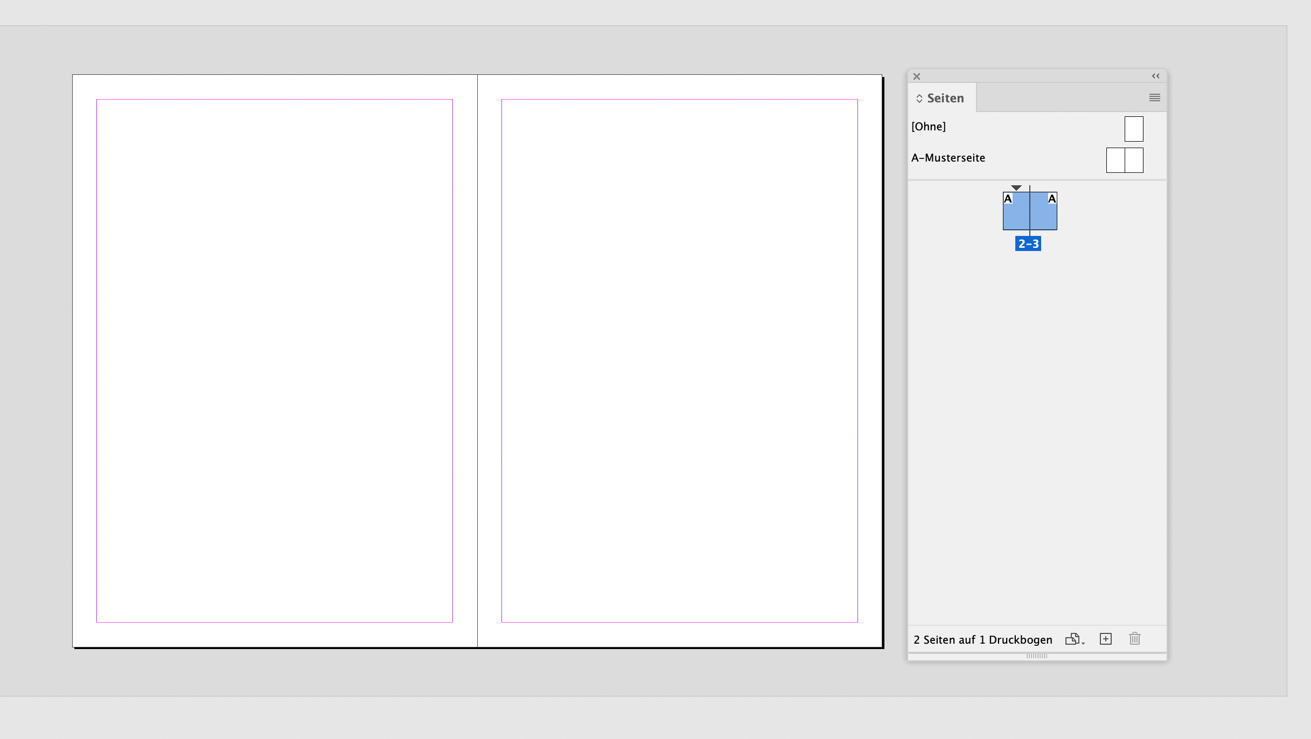Switch to the Seiten tab

point(945,97)
